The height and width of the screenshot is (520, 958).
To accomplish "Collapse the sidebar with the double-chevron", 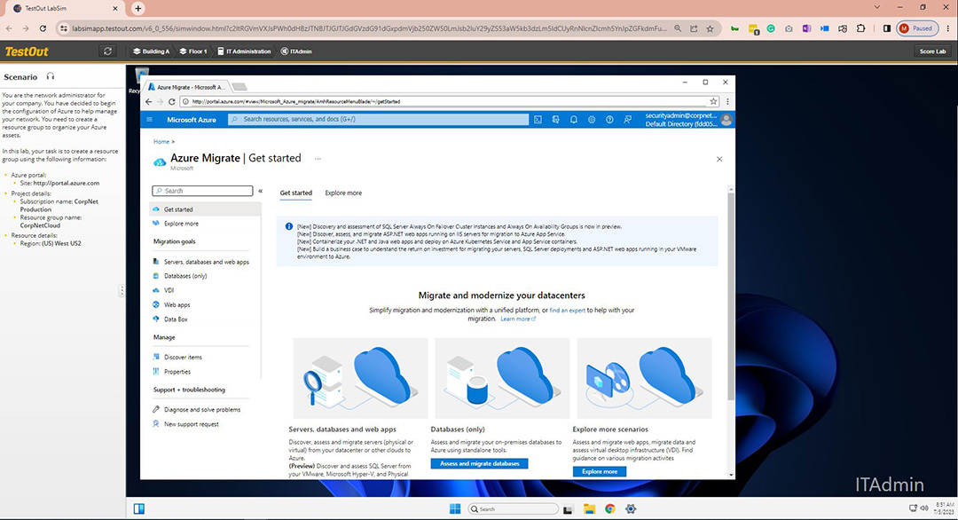I will (260, 190).
